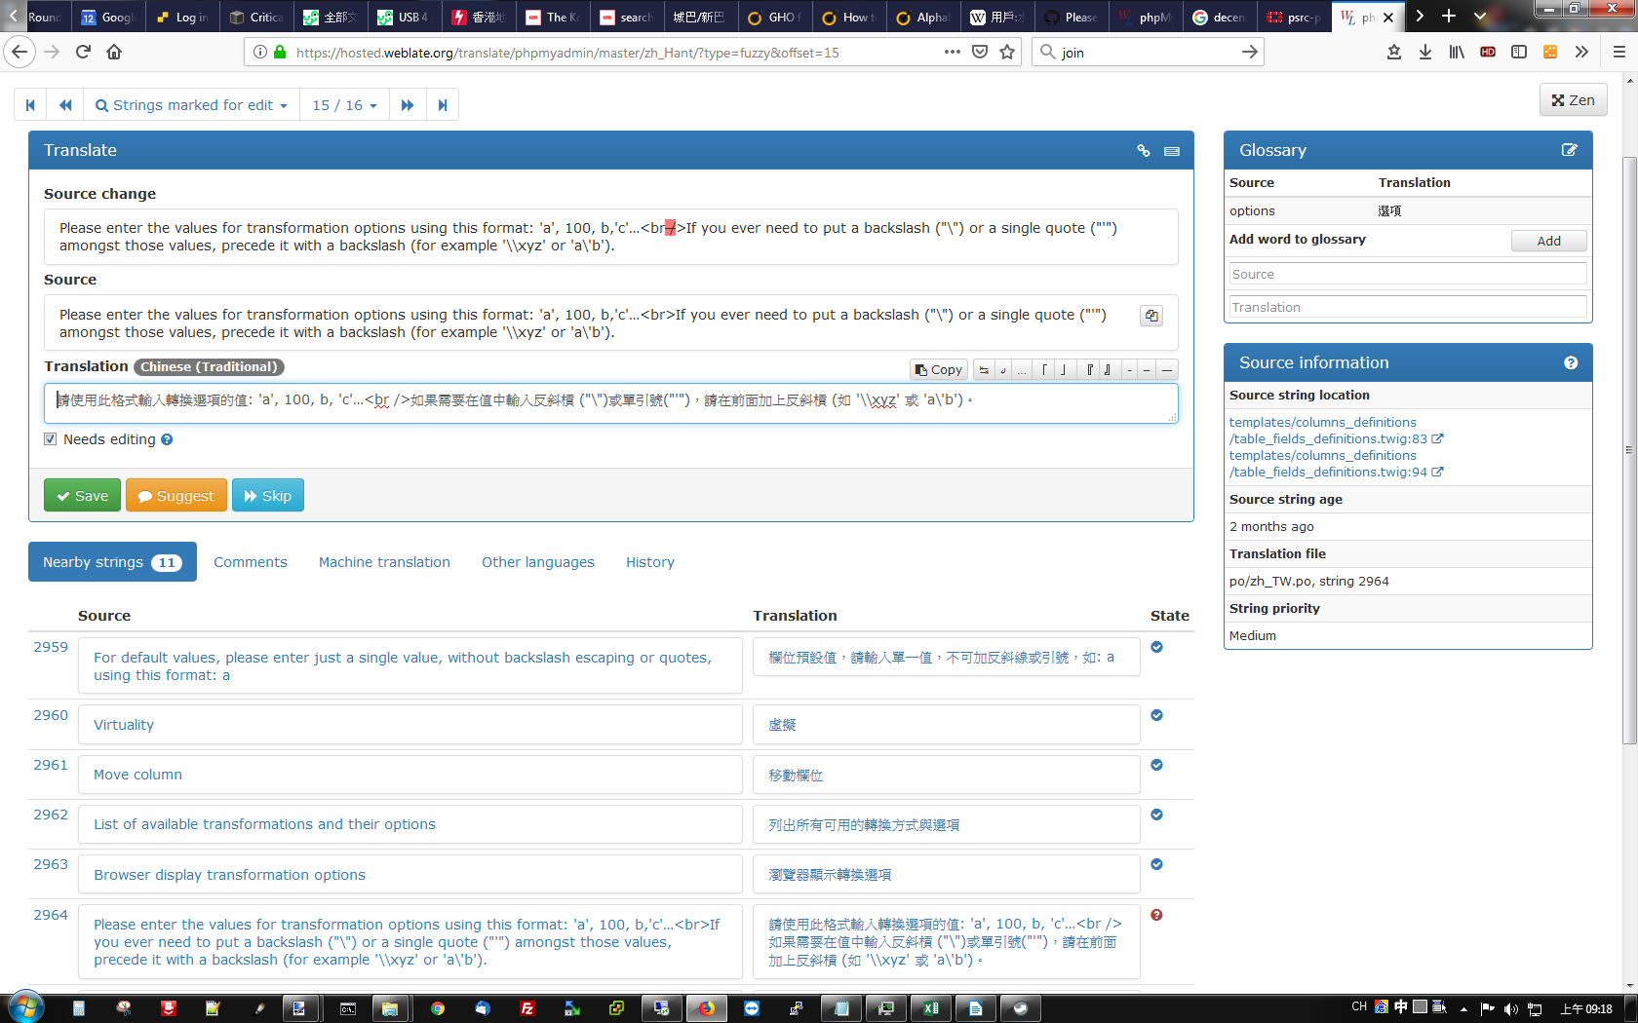Open keyboard shortcuts via the keyboard icon
Screen dimensions: 1638x1023
1171,151
